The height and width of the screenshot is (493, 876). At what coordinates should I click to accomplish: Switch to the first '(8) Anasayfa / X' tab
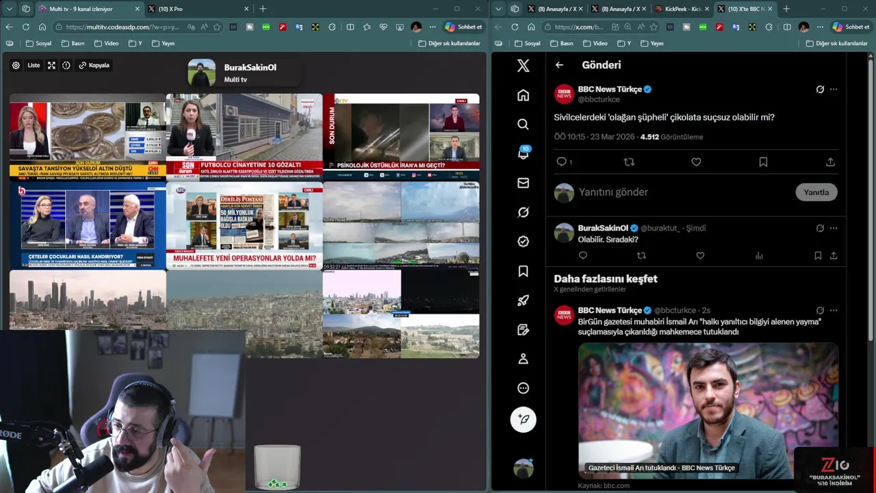(554, 9)
